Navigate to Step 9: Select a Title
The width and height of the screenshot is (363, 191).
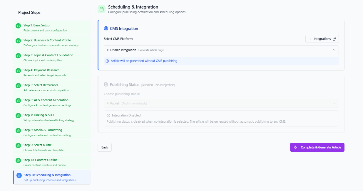click(x=52, y=147)
